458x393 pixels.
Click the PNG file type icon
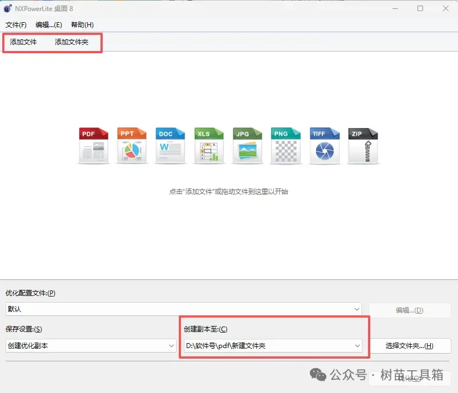point(286,145)
